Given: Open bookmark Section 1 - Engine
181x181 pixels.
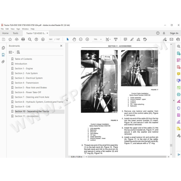Looking at the screenshot, I should tap(24, 69).
